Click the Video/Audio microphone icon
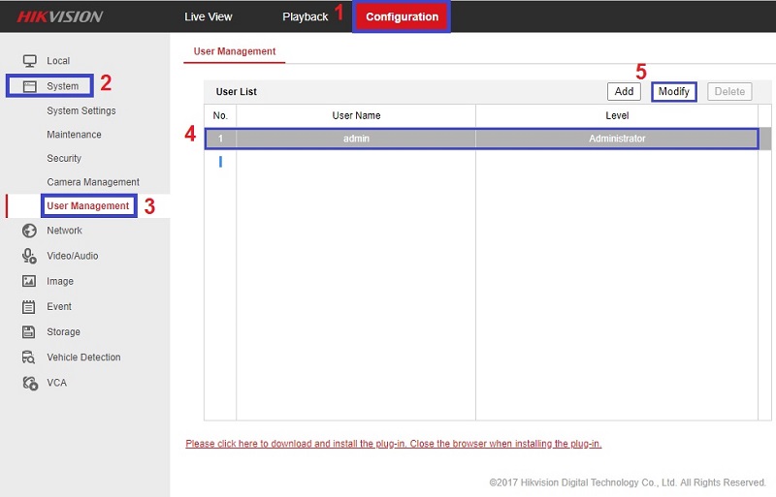Screen dimensions: 776x497 pyautogui.click(x=29, y=256)
